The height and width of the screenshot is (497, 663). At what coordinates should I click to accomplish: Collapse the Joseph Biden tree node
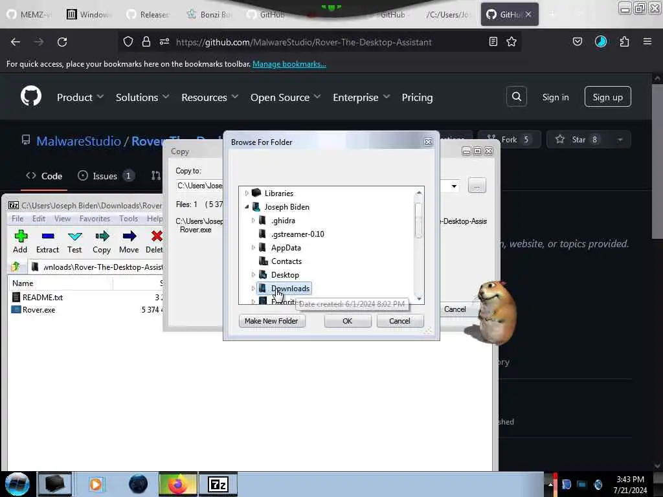click(247, 206)
